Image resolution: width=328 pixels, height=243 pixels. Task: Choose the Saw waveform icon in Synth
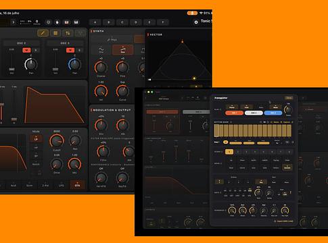pyautogui.click(x=122, y=50)
